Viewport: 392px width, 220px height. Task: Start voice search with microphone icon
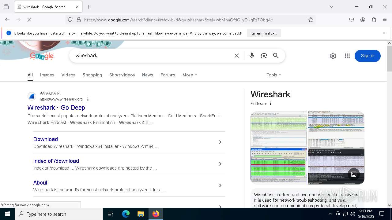[252, 56]
